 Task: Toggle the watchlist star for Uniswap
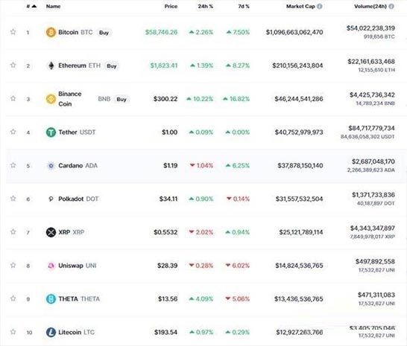13,265
